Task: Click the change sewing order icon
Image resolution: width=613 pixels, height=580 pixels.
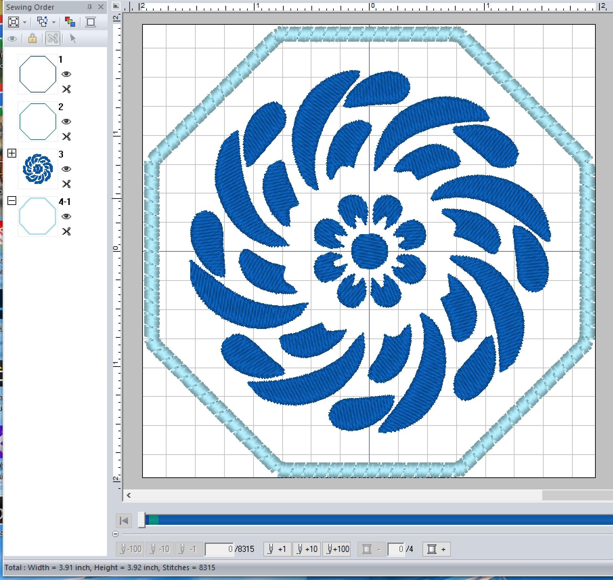Action: [x=42, y=22]
